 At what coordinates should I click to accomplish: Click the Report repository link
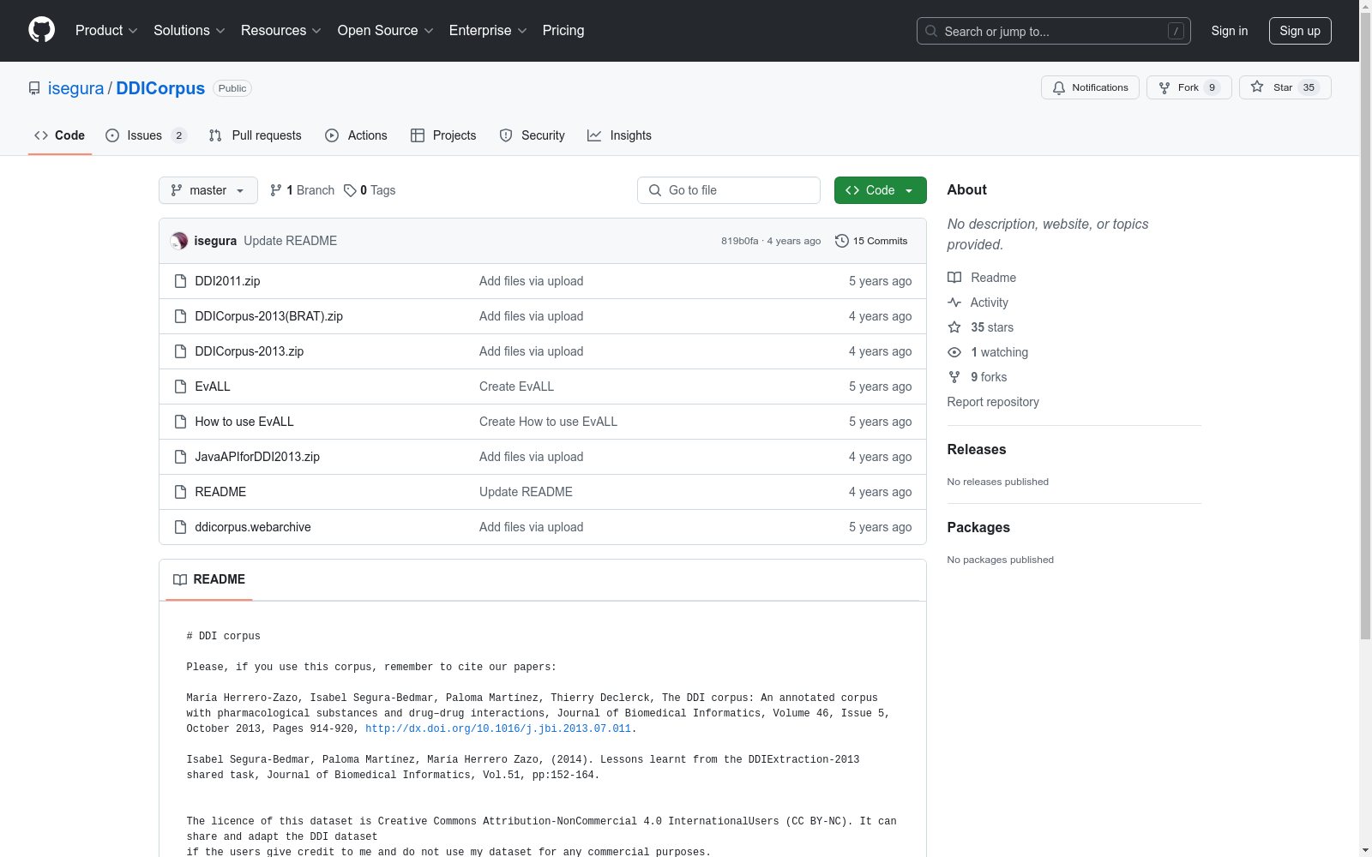(x=993, y=402)
